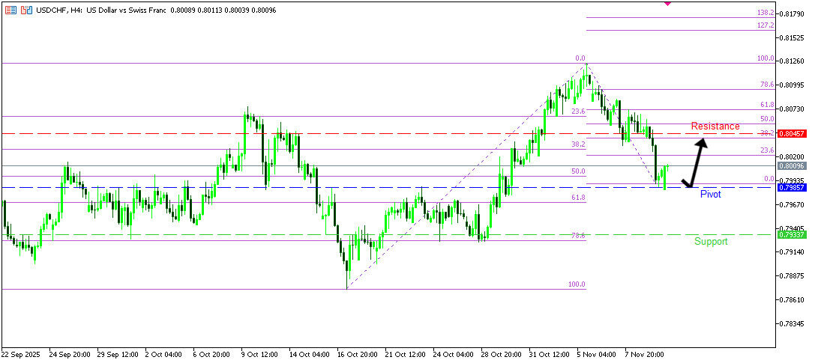Viewport: 815px width, 363px height.
Task: Click the 138.2 Fibonacci extension label
Action: pyautogui.click(x=765, y=13)
